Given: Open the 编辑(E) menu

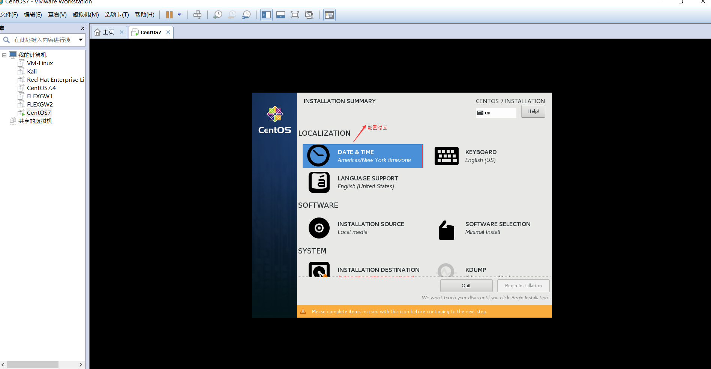Looking at the screenshot, I should (33, 15).
